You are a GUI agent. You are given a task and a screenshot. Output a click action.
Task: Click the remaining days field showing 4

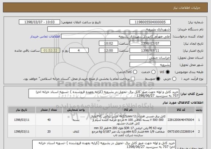click(79, 51)
